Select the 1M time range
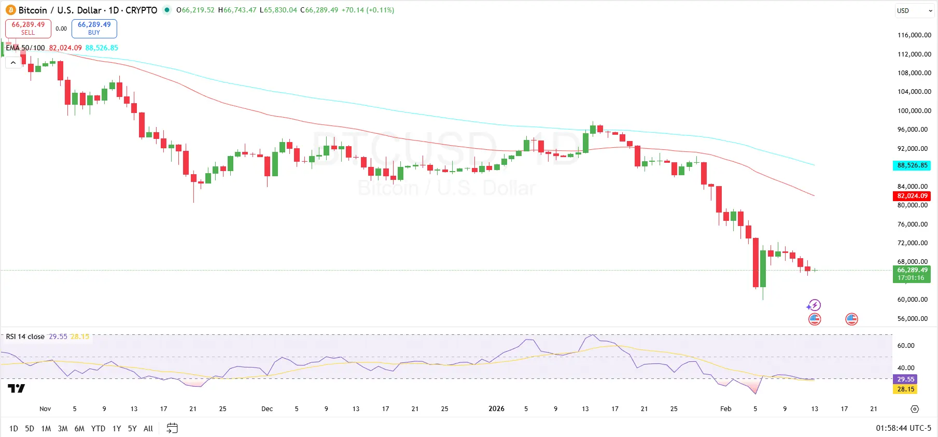The height and width of the screenshot is (437, 938). (x=46, y=428)
